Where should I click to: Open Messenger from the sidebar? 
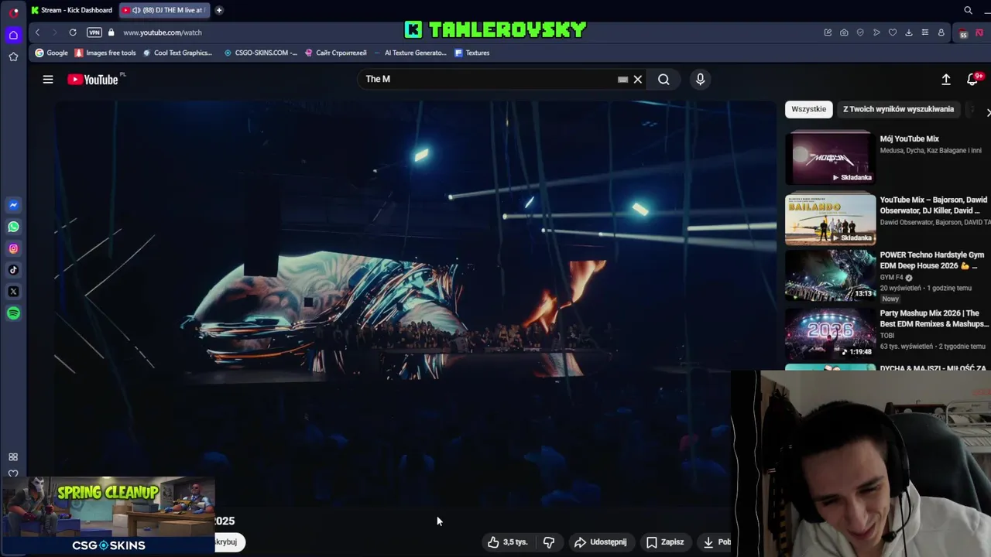coord(13,205)
